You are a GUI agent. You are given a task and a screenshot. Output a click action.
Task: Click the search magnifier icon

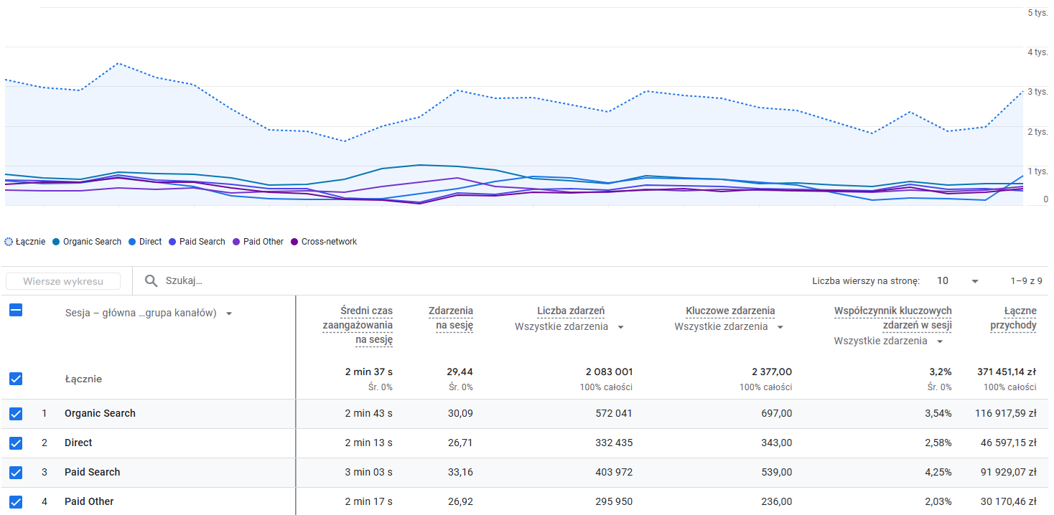151,281
